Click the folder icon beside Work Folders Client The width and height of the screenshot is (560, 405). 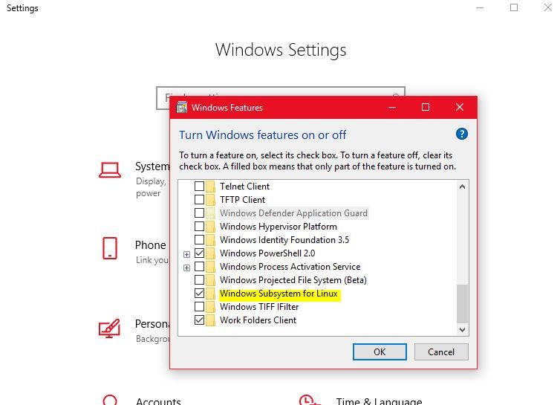211,320
